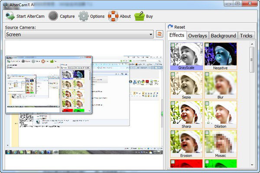Tick the Blur effect checkbox
260x173 pixels.
point(207,74)
